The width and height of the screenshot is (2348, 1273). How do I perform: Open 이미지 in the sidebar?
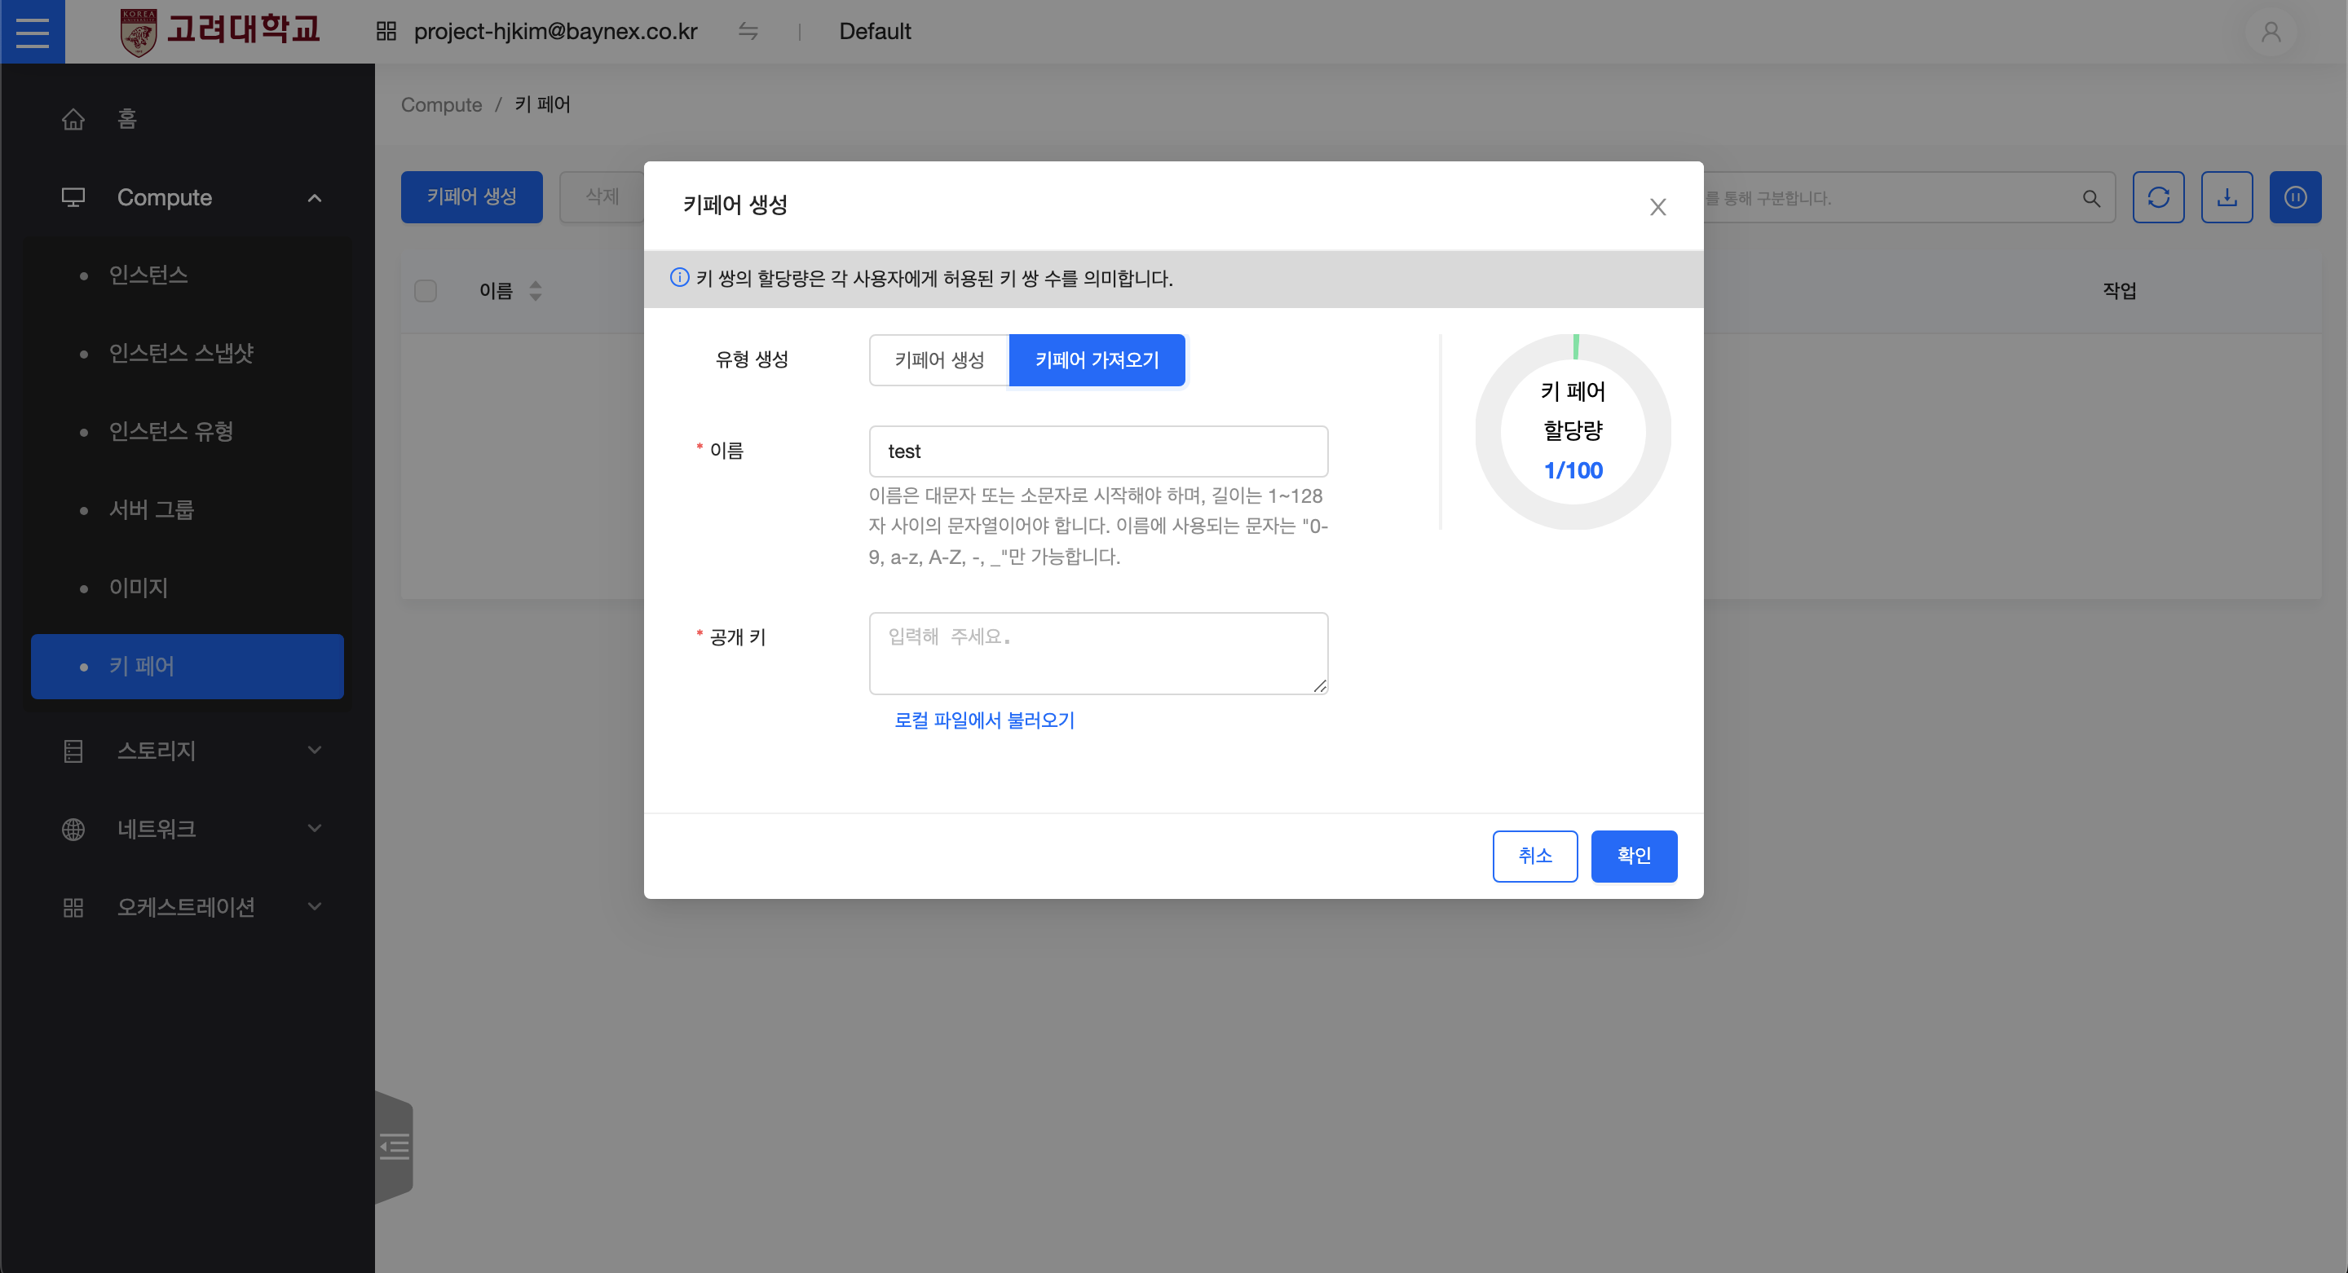click(x=187, y=588)
